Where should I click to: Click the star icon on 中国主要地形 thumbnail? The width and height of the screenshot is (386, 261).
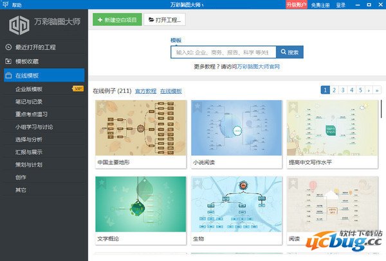(102, 106)
